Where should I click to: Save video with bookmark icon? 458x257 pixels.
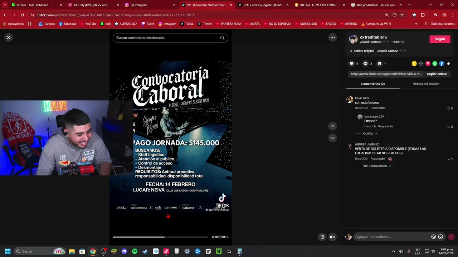(380, 64)
